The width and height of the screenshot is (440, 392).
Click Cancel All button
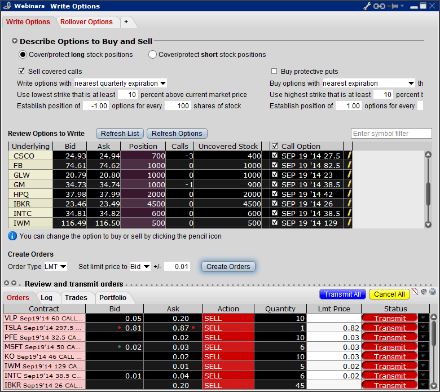[x=389, y=294]
